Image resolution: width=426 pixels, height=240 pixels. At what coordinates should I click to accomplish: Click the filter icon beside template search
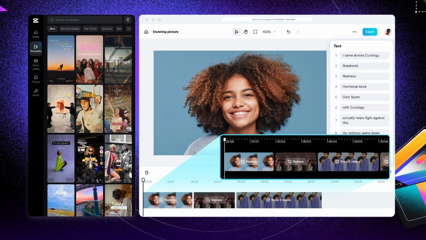click(128, 20)
